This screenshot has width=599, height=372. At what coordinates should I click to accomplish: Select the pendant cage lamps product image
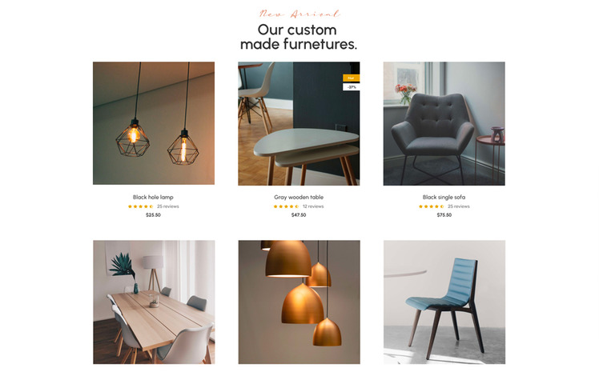(x=154, y=123)
